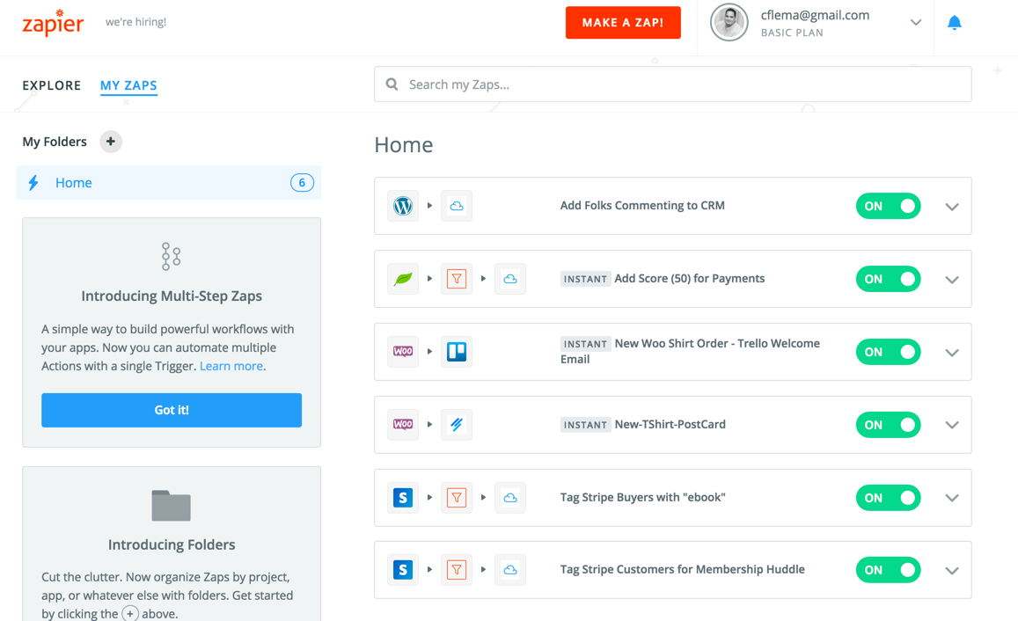Click the green leaf app icon
This screenshot has height=621, width=1018.
pyautogui.click(x=403, y=279)
